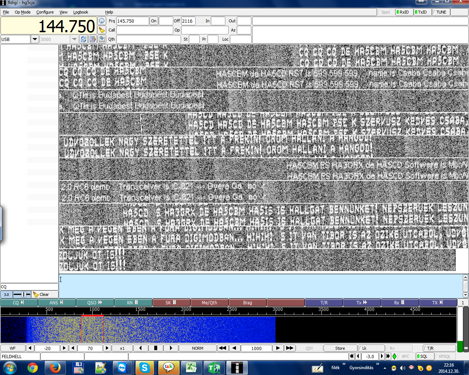Open Skype from the taskbar
The height and width of the screenshot is (375, 469).
[x=145, y=368]
